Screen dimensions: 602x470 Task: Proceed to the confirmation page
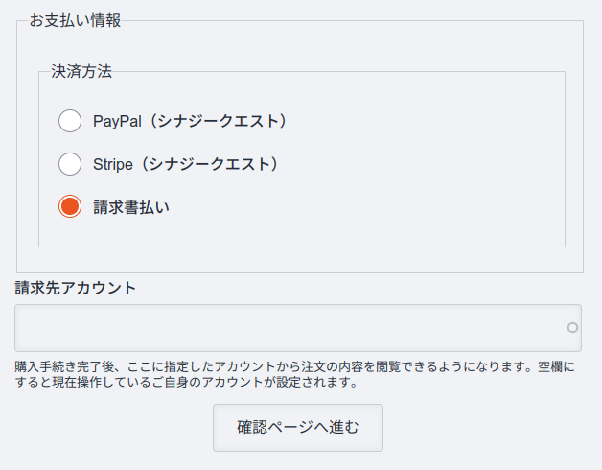click(298, 427)
